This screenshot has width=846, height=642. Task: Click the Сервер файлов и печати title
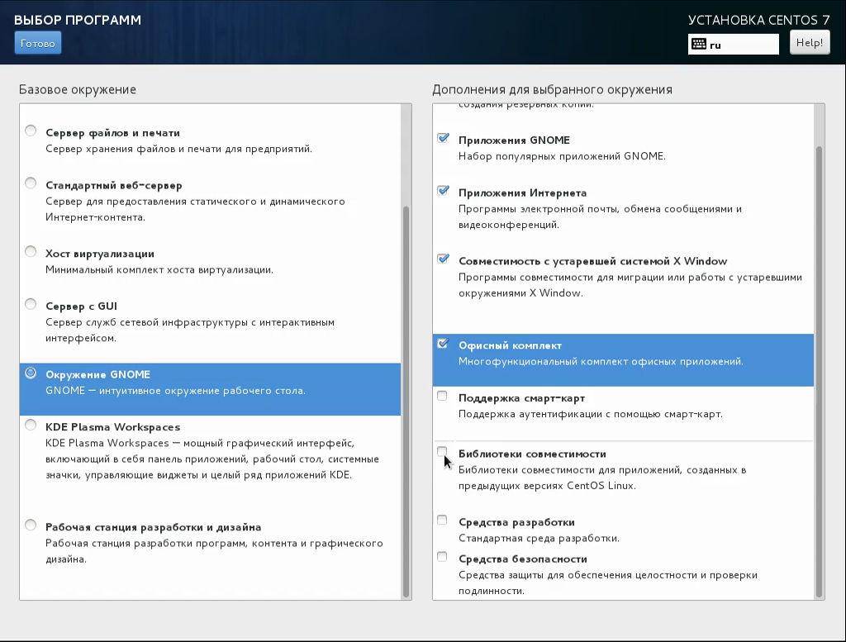(112, 133)
